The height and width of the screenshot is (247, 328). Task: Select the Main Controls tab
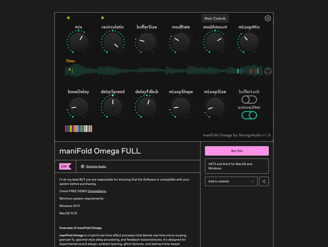pyautogui.click(x=215, y=18)
